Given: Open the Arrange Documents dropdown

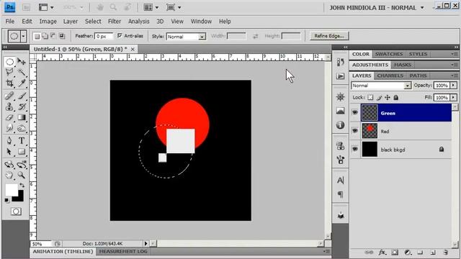Looking at the screenshot, I should [x=151, y=7].
